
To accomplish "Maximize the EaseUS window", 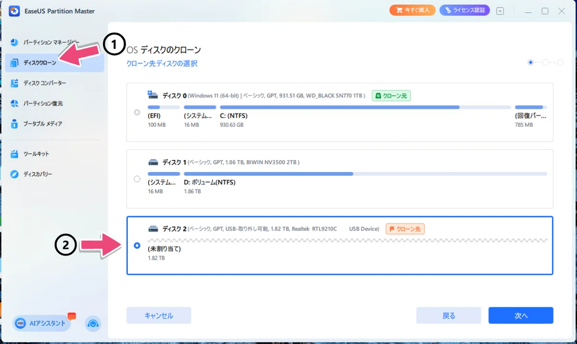I will click(545, 11).
